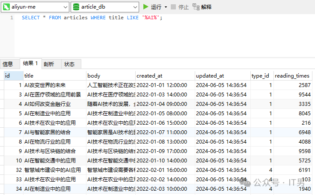Select reading_times value 8045

[293, 114]
